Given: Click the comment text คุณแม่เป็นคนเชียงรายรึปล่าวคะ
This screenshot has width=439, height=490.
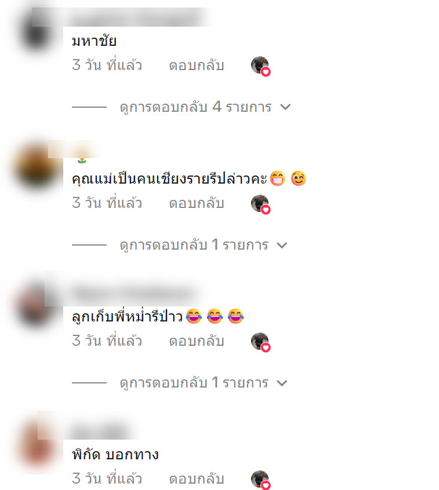Looking at the screenshot, I should click(169, 179).
